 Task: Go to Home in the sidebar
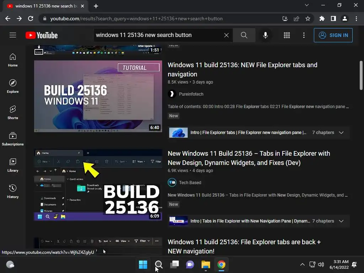click(x=13, y=60)
